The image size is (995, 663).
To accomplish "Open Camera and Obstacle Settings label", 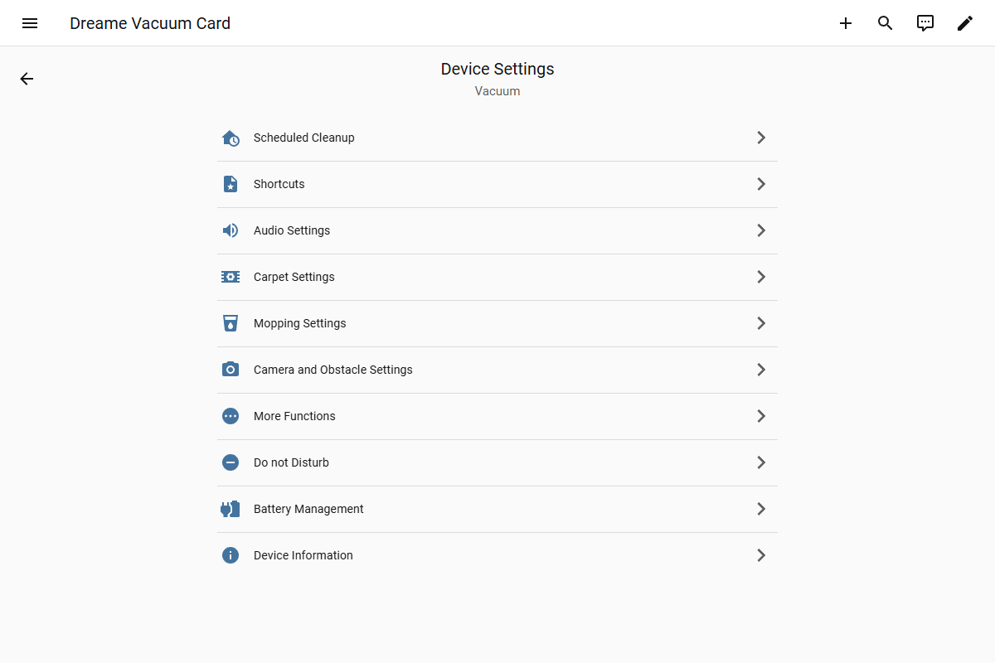I will (333, 370).
